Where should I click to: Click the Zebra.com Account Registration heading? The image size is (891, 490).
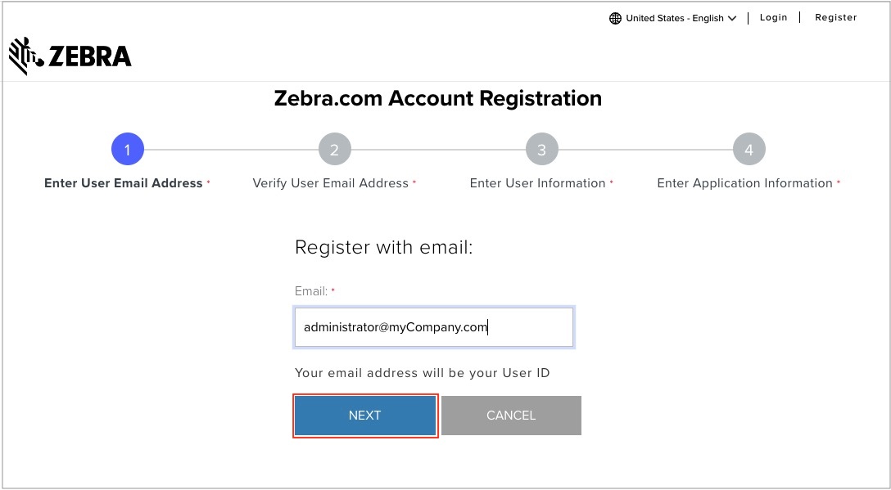(x=438, y=99)
